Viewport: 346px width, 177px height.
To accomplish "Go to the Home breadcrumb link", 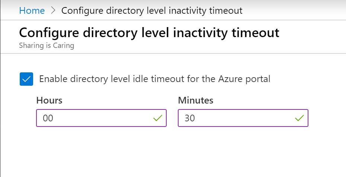I will (x=32, y=10).
